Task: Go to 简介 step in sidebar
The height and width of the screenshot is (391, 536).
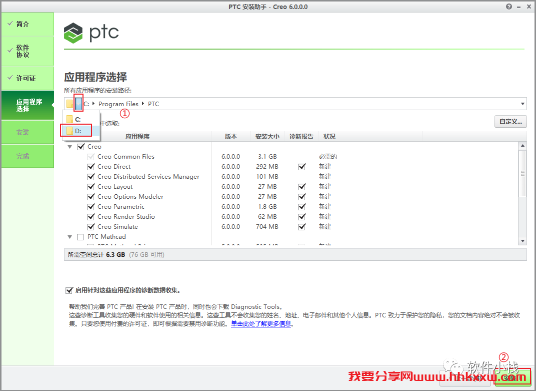Action: click(27, 24)
